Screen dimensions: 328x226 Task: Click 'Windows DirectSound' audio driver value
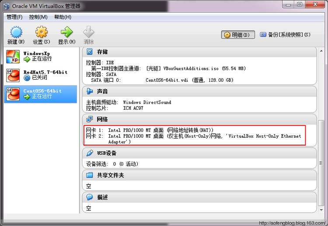coord(147,102)
